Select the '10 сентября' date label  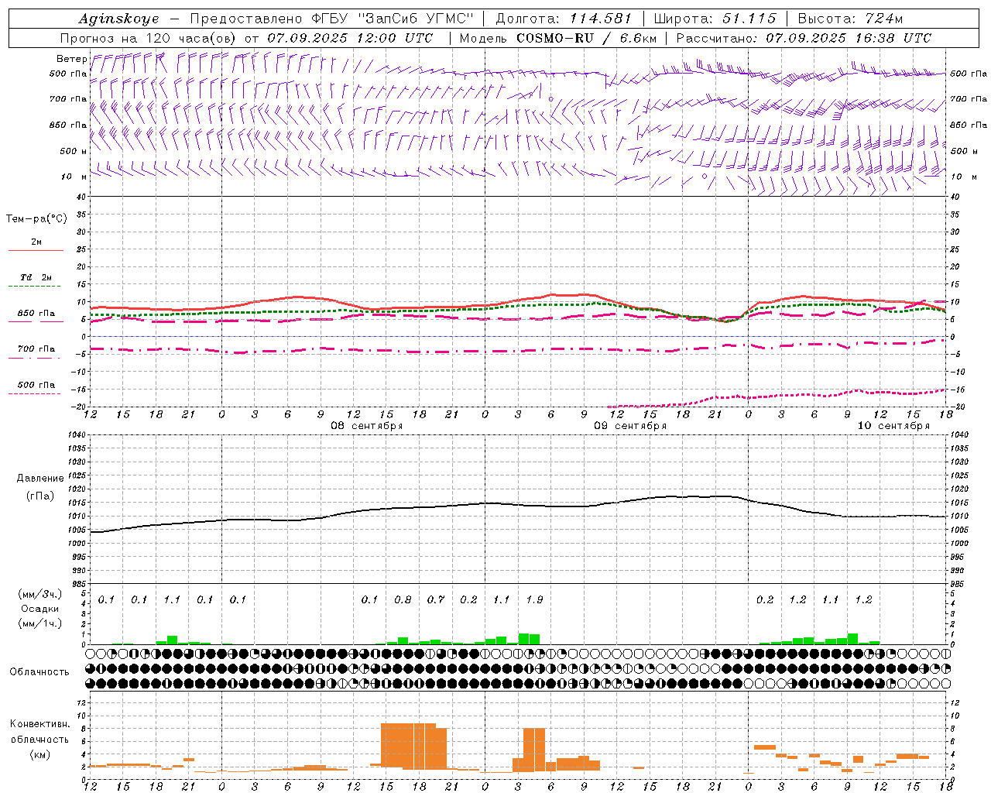pyautogui.click(x=893, y=426)
